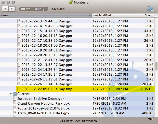Viewport: 158px width, 124px height.
Task: Click the Android icon in title bar
Action: tap(71, 2)
